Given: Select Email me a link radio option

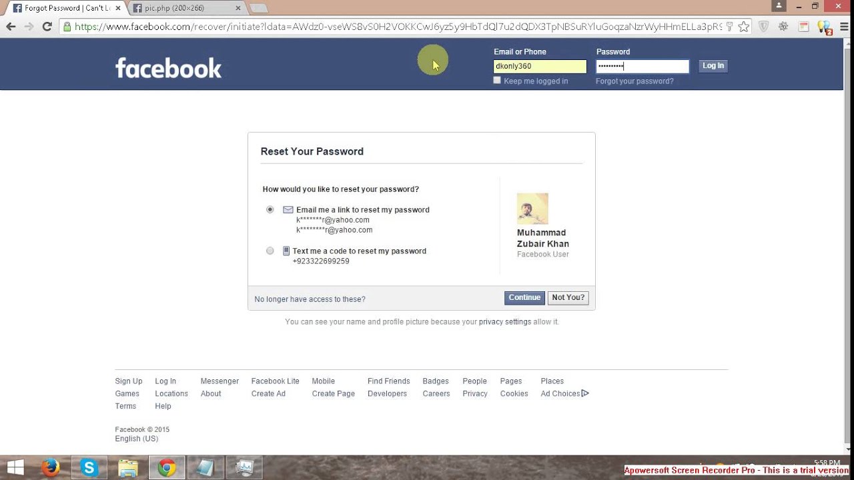Looking at the screenshot, I should 270,209.
